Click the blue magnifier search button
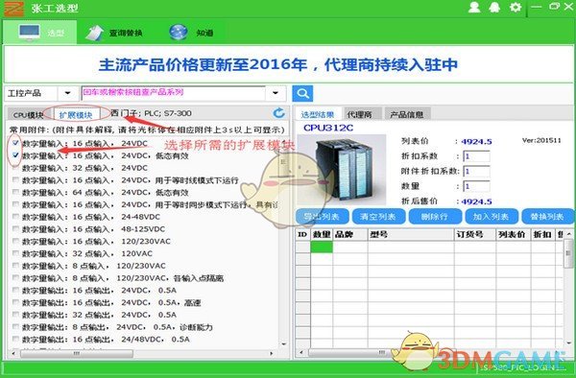The height and width of the screenshot is (378, 576). 302,93
